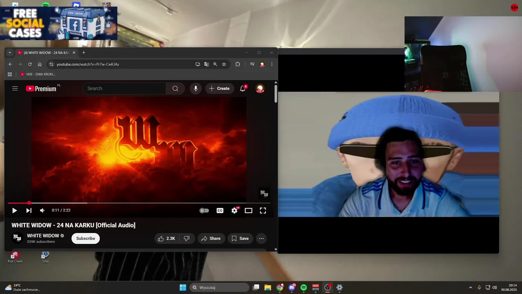Open the Windows Start menu
Image resolution: width=522 pixels, height=294 pixels.
coord(183,287)
